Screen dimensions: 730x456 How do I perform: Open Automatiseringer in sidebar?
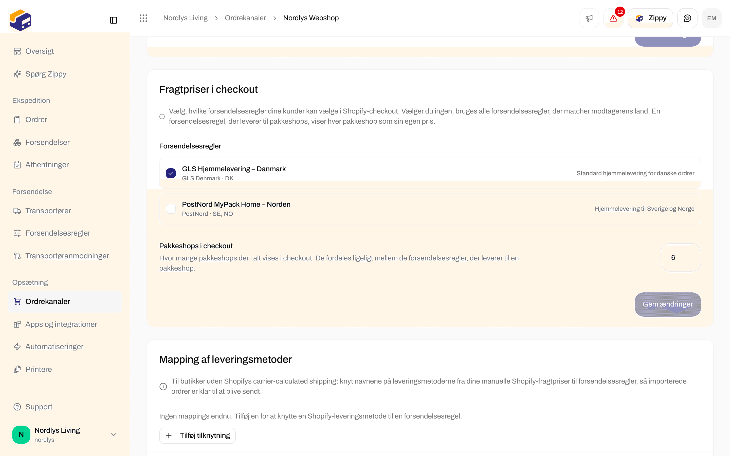65,347
